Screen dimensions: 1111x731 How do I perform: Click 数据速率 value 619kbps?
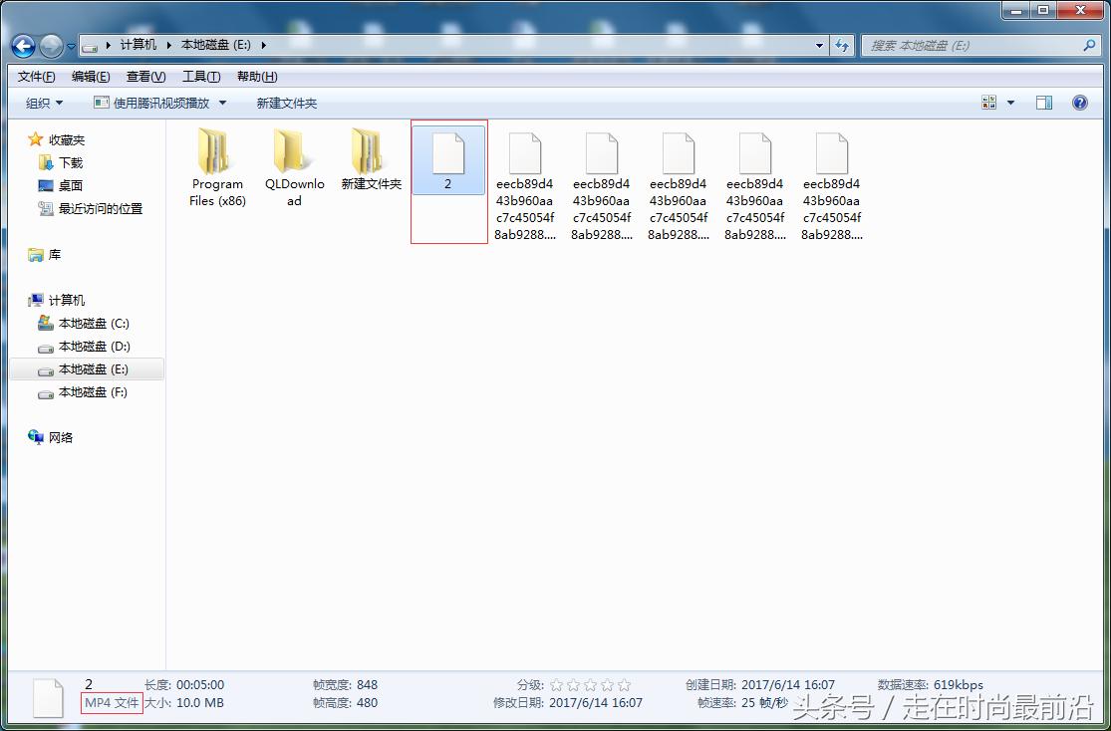(959, 685)
